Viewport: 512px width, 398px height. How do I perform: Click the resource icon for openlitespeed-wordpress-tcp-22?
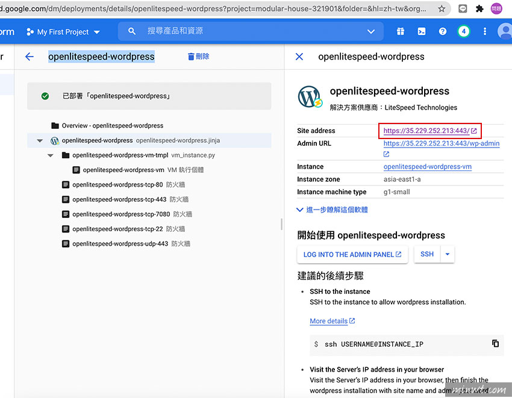66,229
